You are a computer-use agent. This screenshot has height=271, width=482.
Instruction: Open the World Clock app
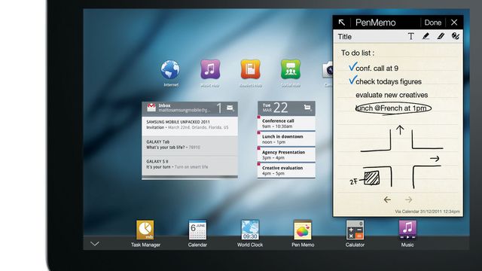[250, 230]
